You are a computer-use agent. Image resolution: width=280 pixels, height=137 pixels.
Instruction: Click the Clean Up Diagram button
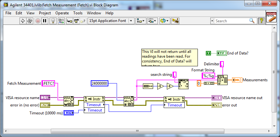[175, 21]
